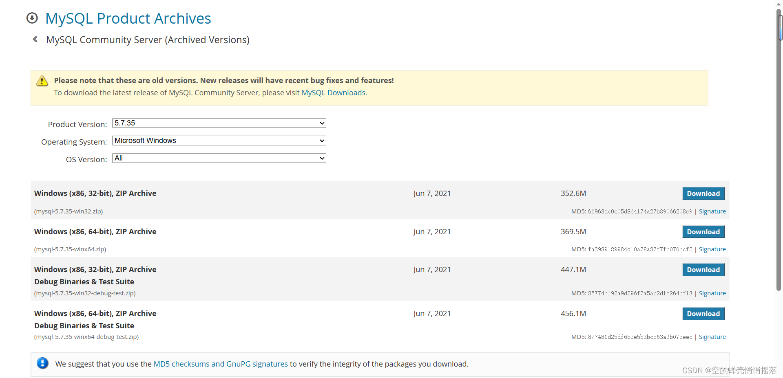Viewport: 783px width, 378px height.
Task: Expand the Operating System dropdown
Action: tap(219, 141)
